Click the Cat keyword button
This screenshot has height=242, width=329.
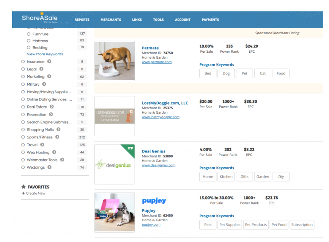point(263,74)
